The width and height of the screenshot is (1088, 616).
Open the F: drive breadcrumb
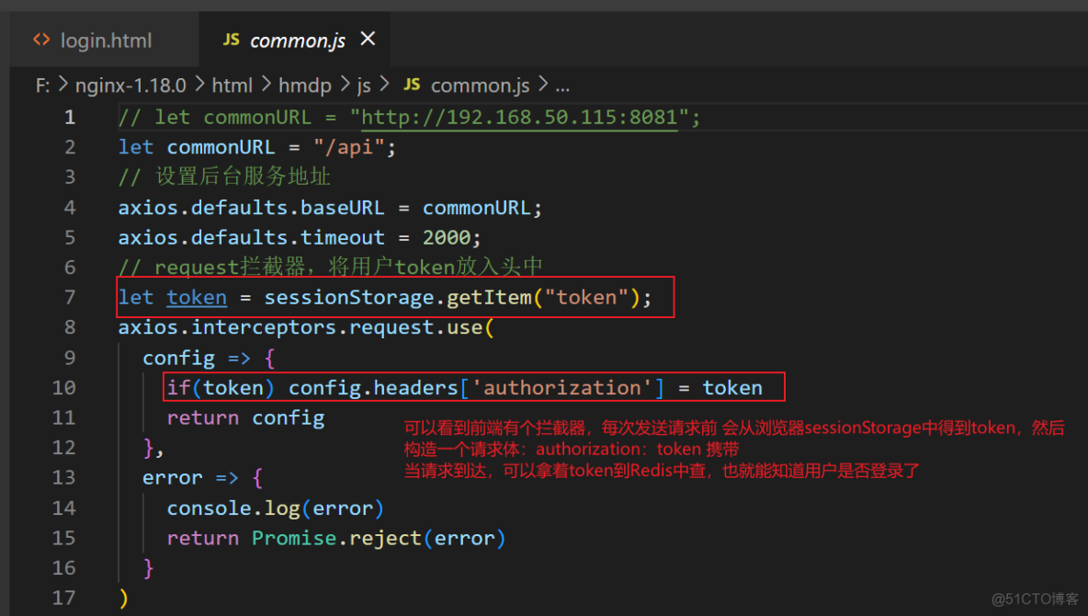pyautogui.click(x=43, y=86)
